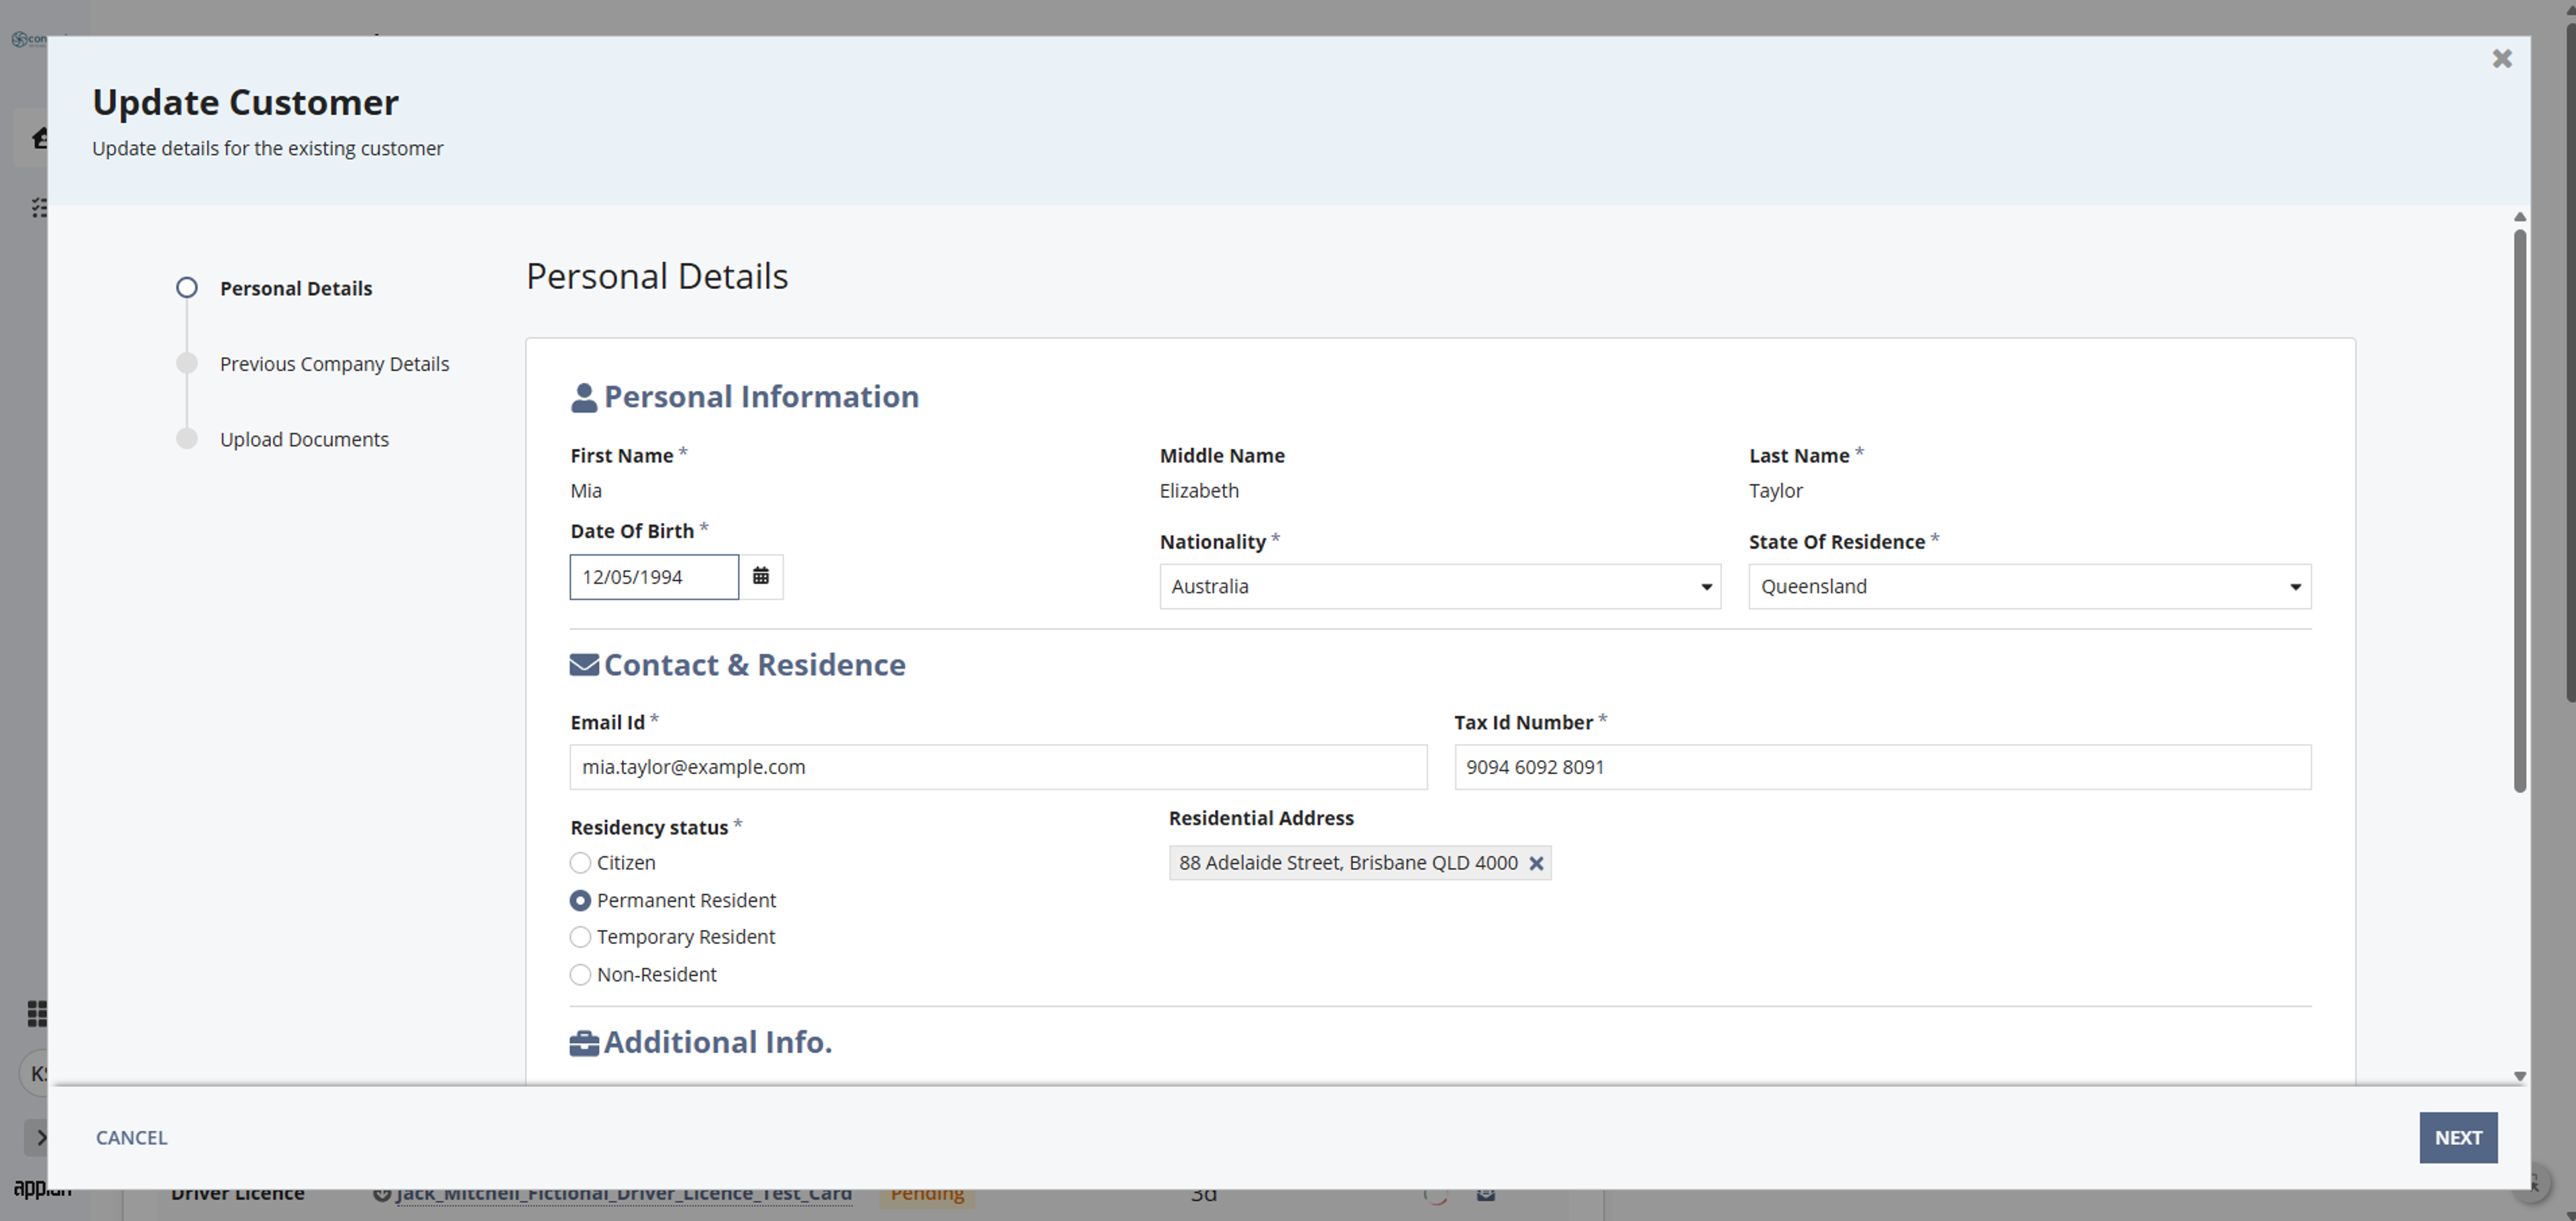2576x1221 pixels.
Task: Open the State Of Residence dropdown
Action: pos(2030,586)
